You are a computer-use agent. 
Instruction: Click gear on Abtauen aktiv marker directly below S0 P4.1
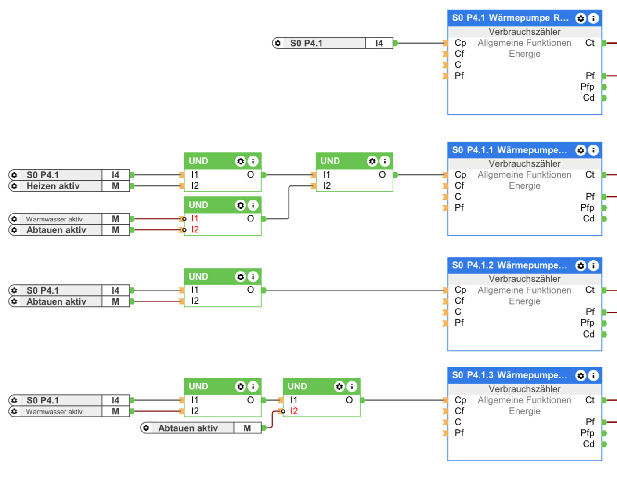[14, 301]
